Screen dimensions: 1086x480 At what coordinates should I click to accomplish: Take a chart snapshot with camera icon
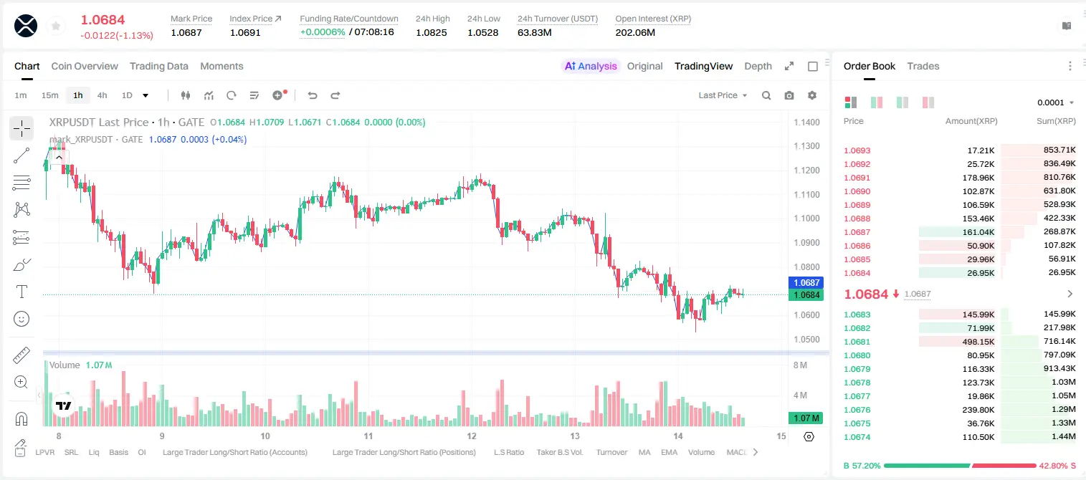pyautogui.click(x=789, y=95)
